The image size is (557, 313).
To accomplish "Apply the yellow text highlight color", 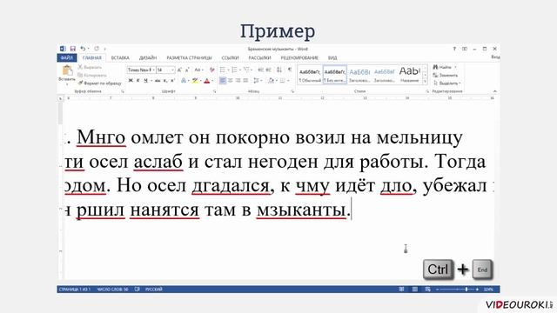I will [195, 81].
